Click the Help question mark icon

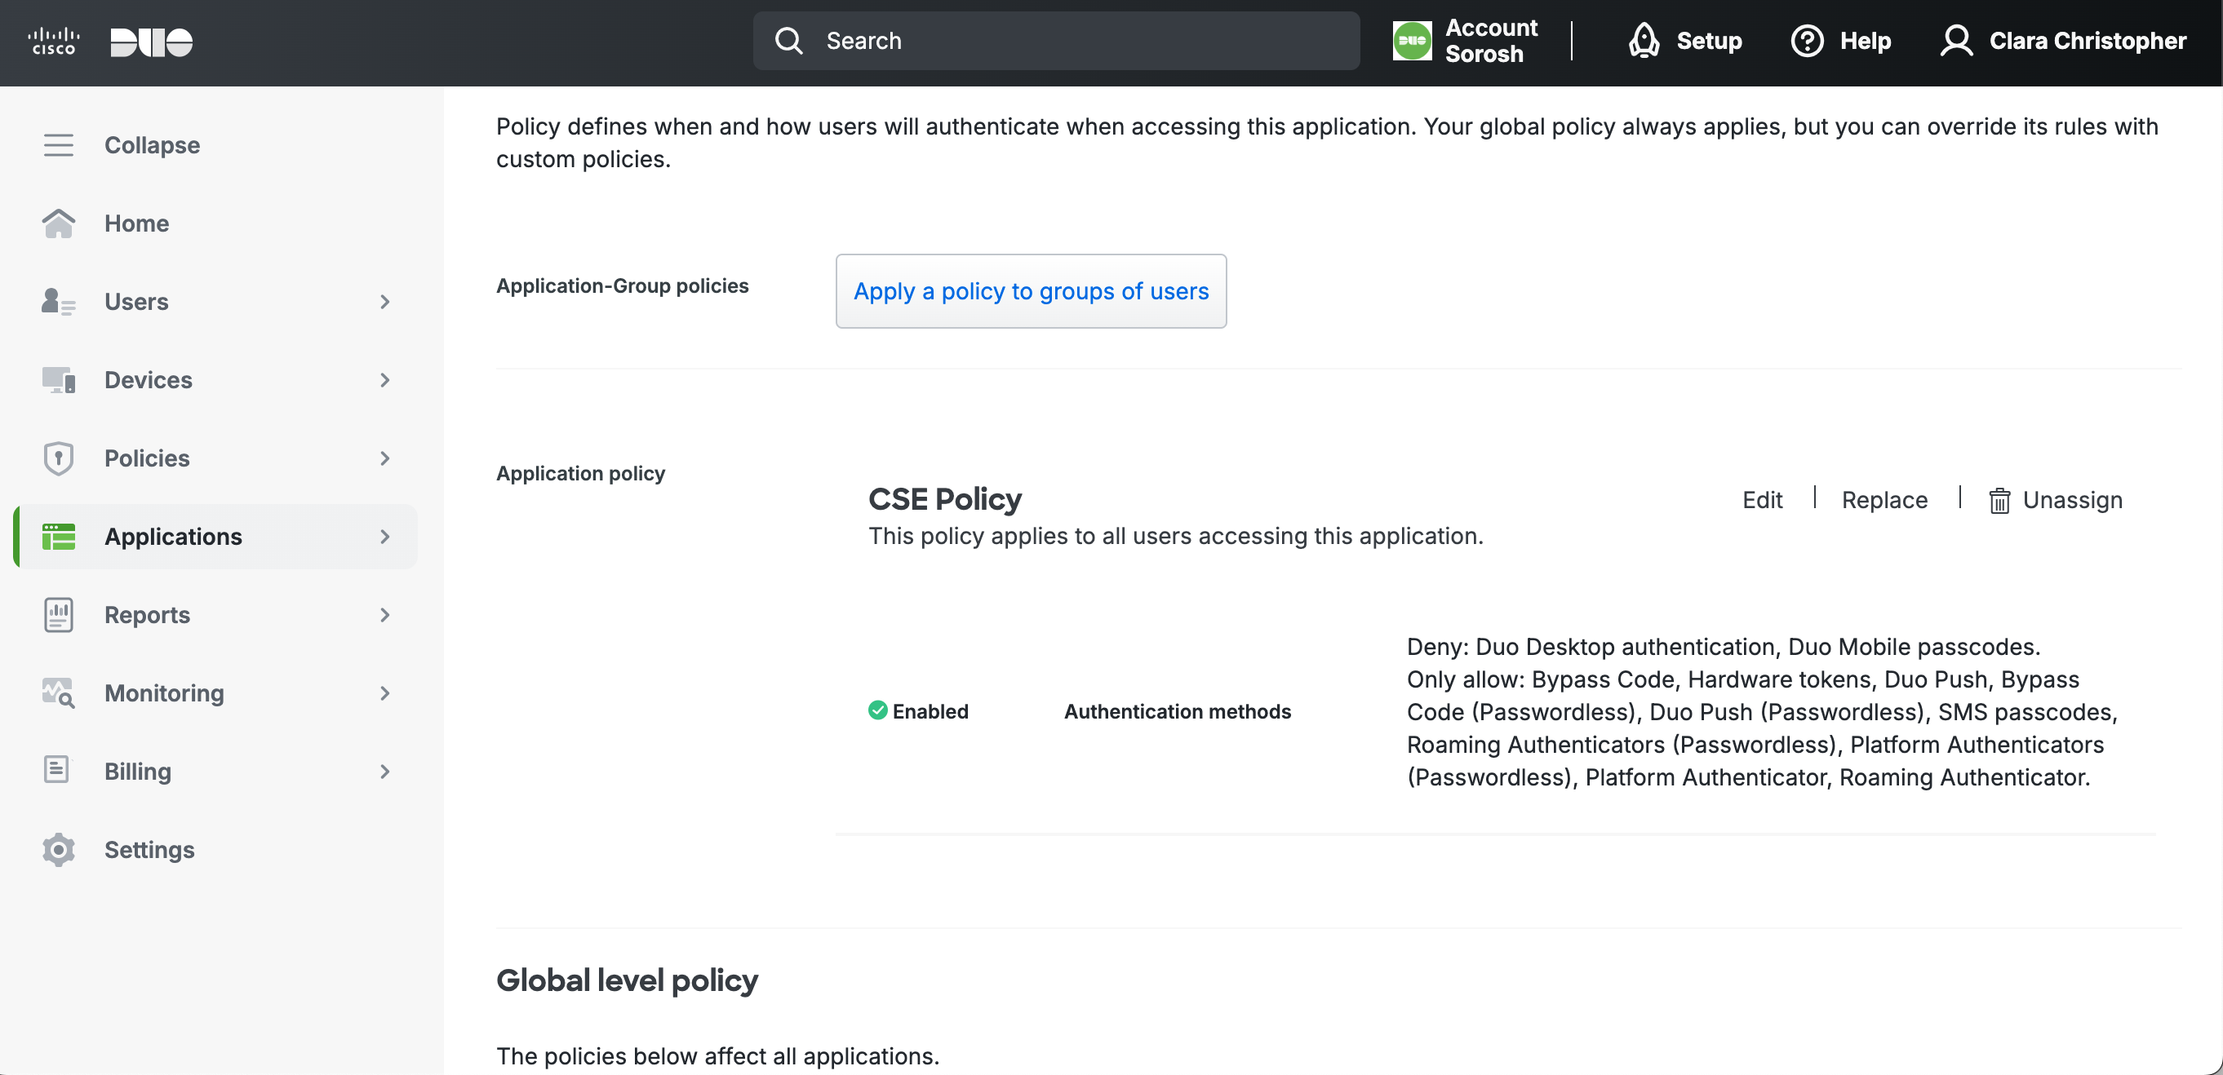[x=1807, y=41]
